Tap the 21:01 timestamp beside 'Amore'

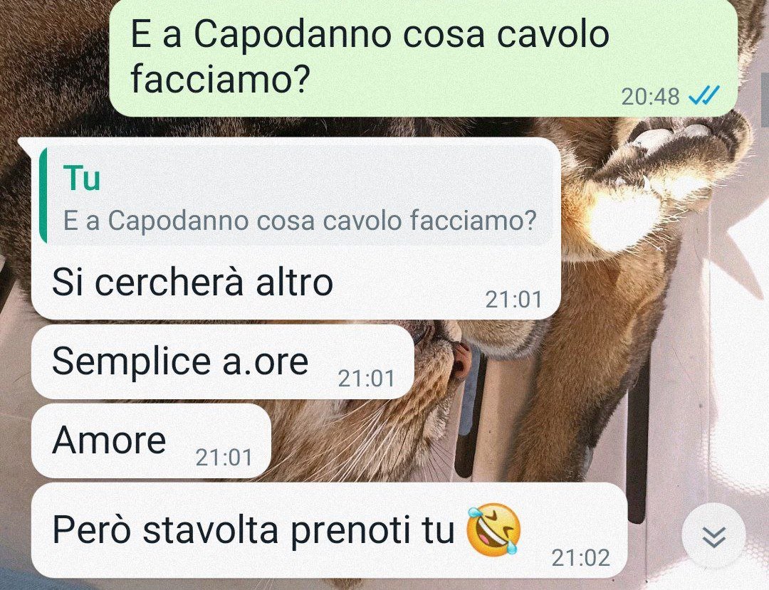224,458
